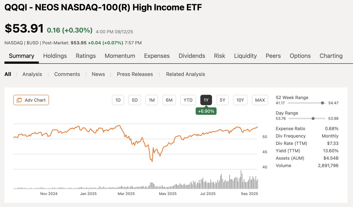Select the 1D chart range
This screenshot has height=207, width=353.
point(118,100)
